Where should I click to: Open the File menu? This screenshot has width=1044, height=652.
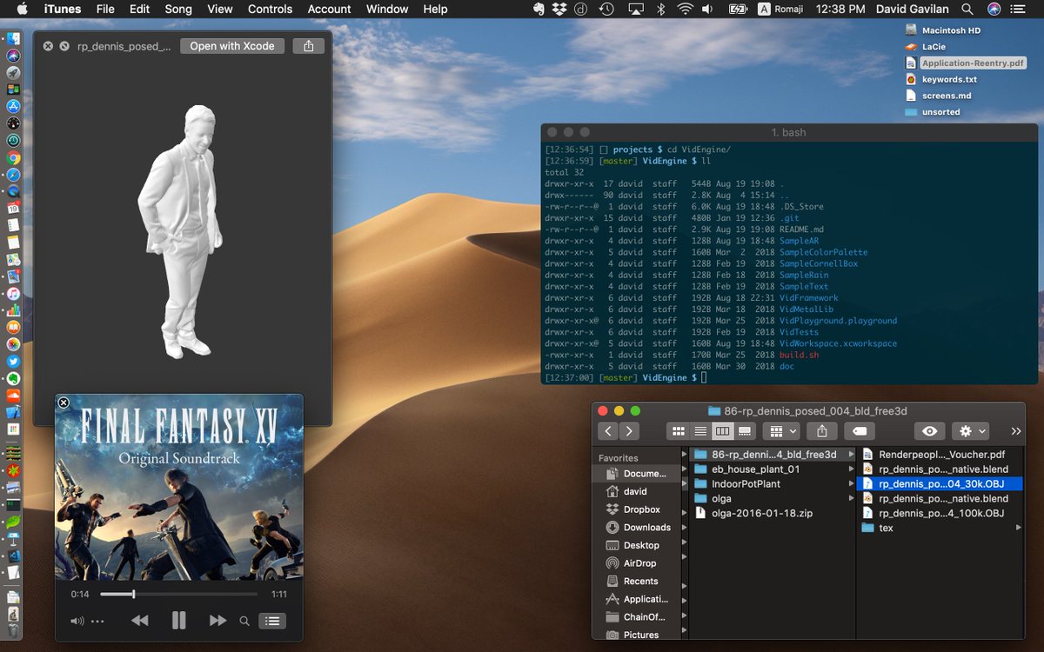(x=105, y=10)
